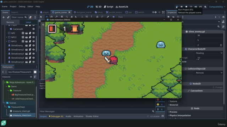Screen dimensions: 227x127
Task: Select the SlimeEnemy4 node
Action: click(17, 58)
